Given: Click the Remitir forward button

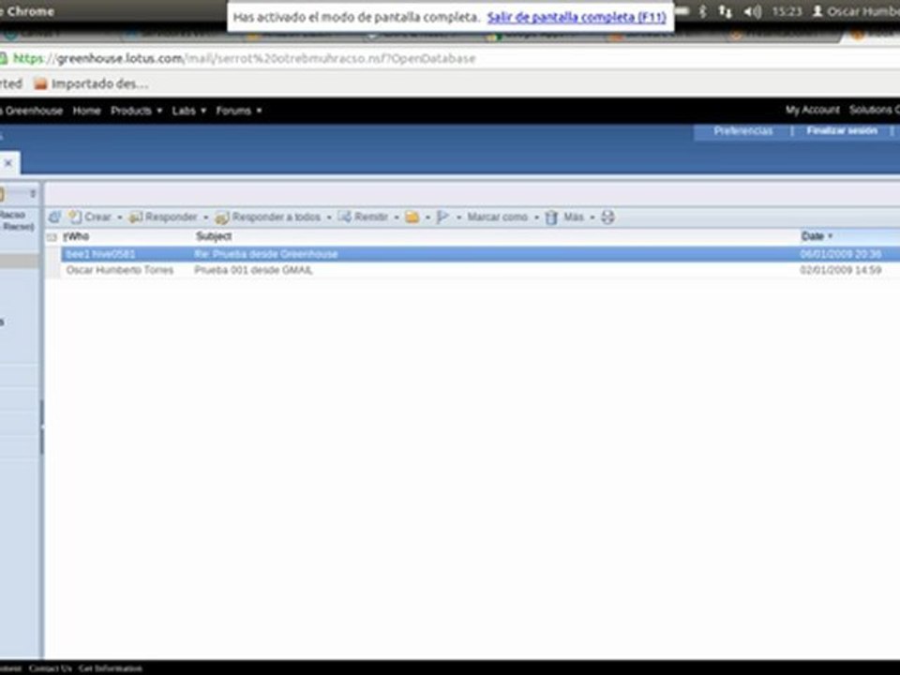Looking at the screenshot, I should point(363,217).
